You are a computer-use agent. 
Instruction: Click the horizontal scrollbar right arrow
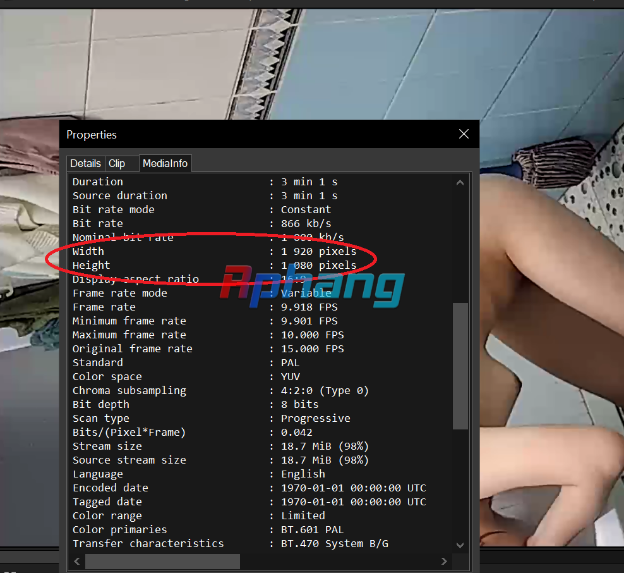[444, 562]
